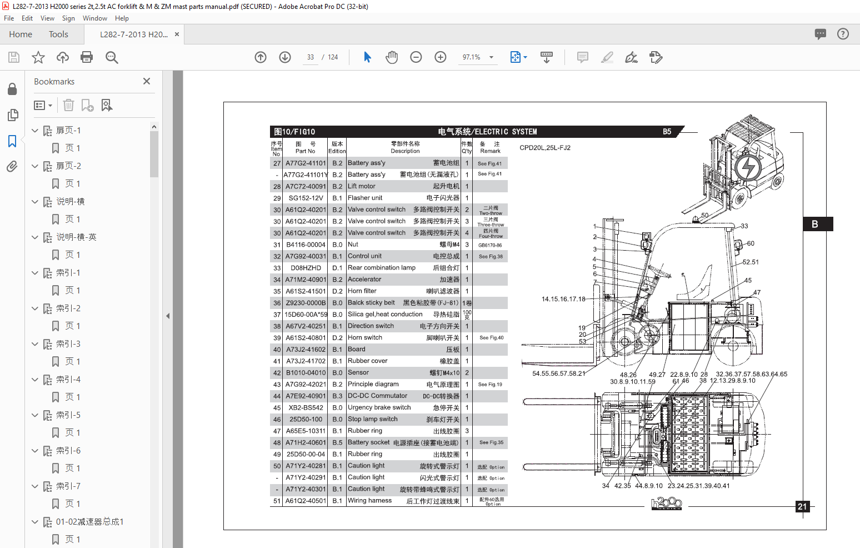This screenshot has height=548, width=860.
Task: Add a new bookmark icon
Action: [x=88, y=105]
